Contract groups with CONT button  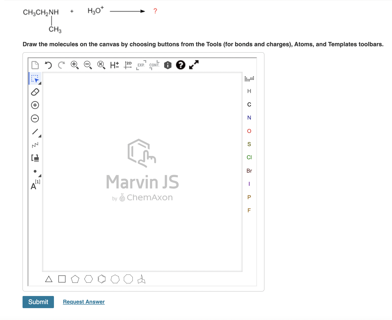(x=154, y=65)
